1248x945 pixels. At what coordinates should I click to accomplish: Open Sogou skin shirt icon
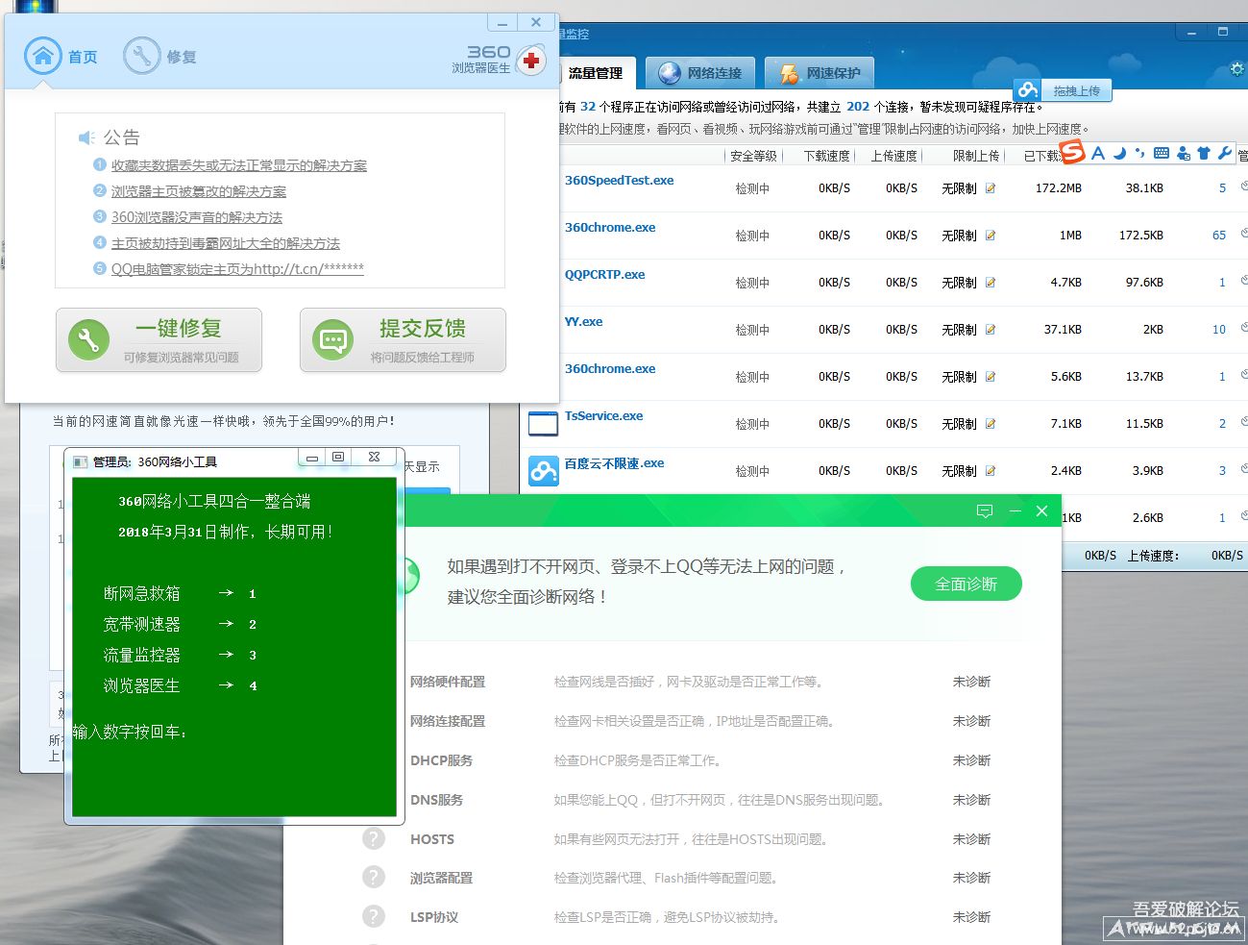click(x=1204, y=153)
